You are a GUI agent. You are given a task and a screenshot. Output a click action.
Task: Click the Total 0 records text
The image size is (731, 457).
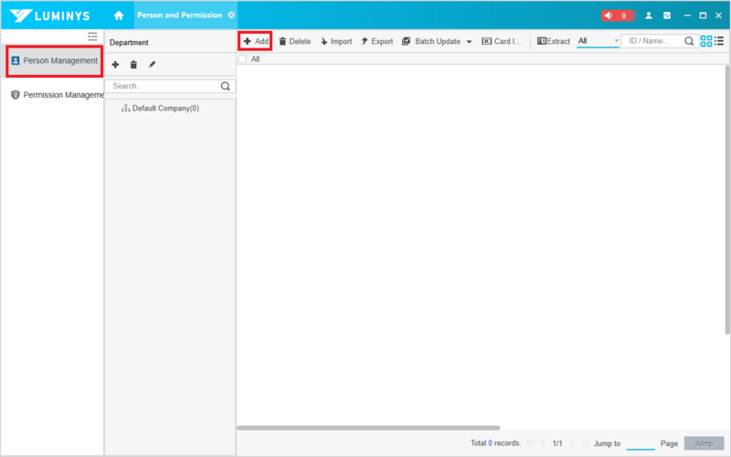click(495, 443)
